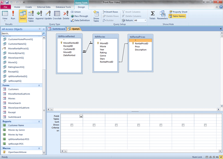The height and width of the screenshot is (159, 223).
Task: Tick the Show checkbox in sixth grid column
Action: click(183, 125)
